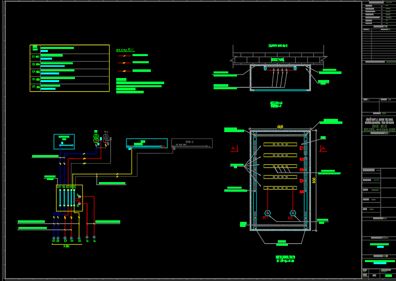396x281 pixels.
Task: Select the small cyan box above the wiring schematic
Action: pyautogui.click(x=64, y=141)
